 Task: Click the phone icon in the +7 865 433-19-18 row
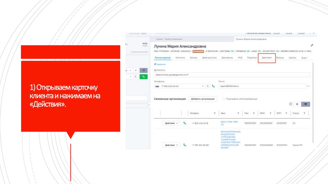pos(185,123)
